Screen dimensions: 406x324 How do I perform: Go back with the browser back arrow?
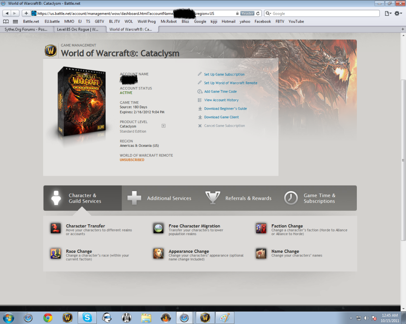click(x=7, y=13)
